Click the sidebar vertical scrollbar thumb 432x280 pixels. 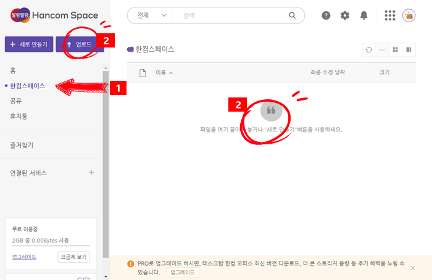[x=106, y=164]
